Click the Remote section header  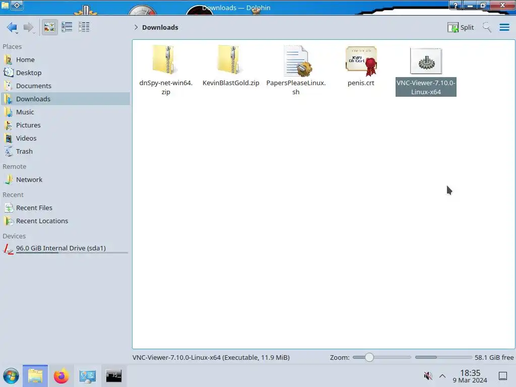point(15,167)
